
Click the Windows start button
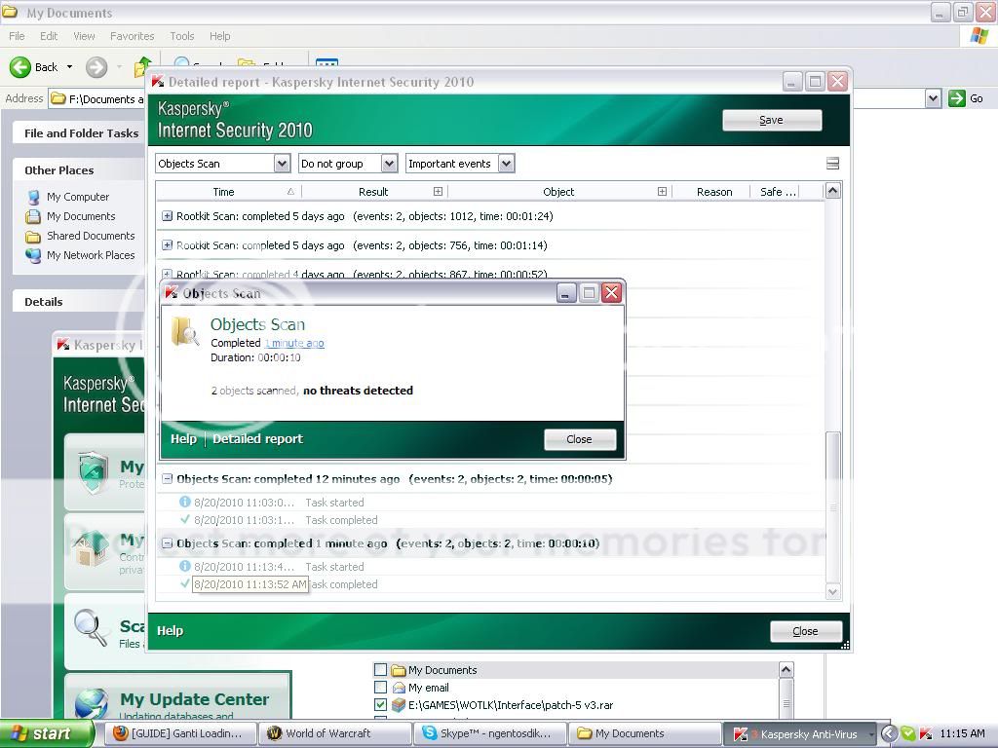click(46, 733)
